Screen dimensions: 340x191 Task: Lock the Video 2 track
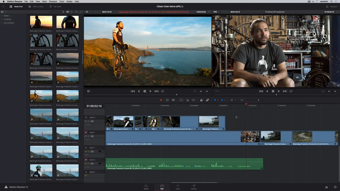(x=89, y=121)
